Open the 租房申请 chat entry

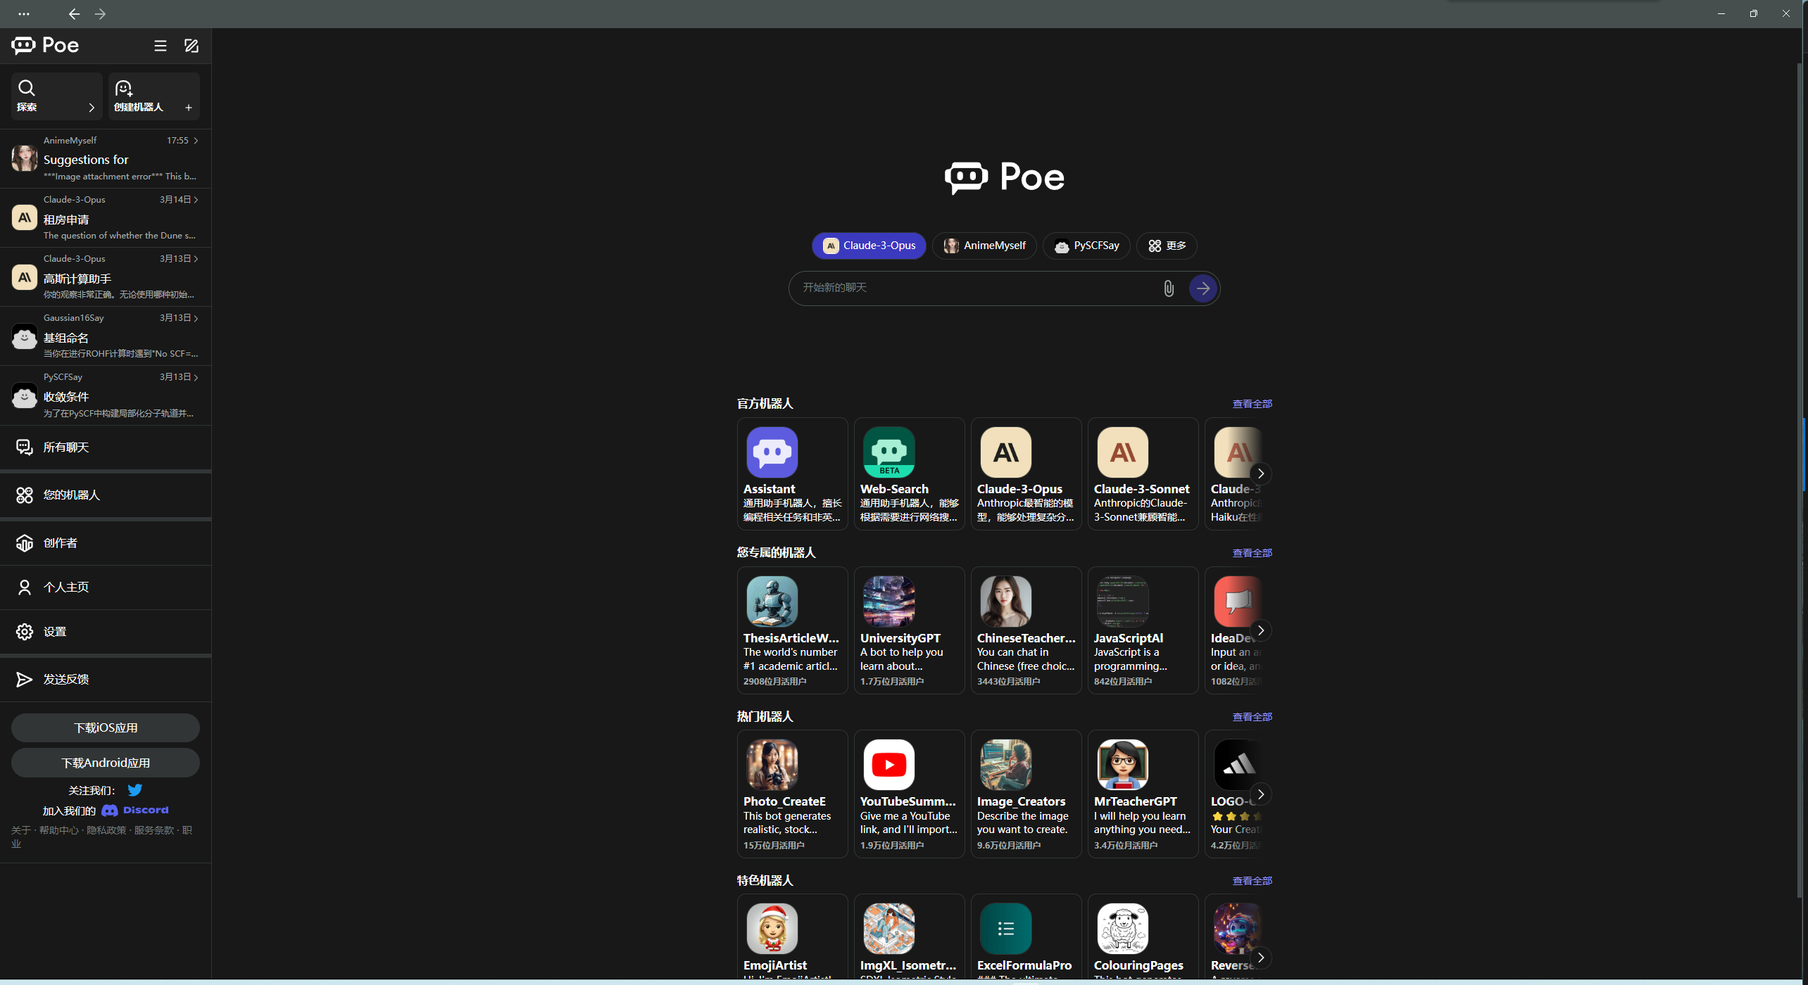[x=106, y=218]
